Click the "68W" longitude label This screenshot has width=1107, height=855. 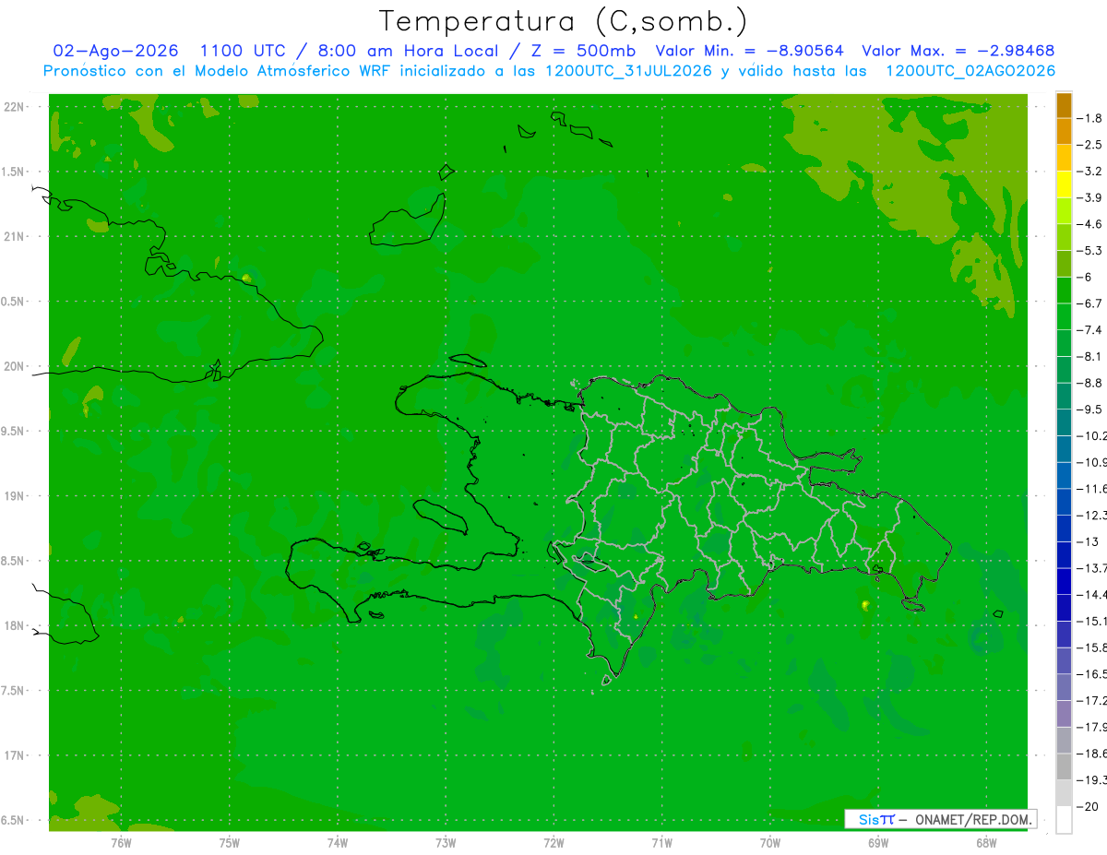pyautogui.click(x=986, y=843)
